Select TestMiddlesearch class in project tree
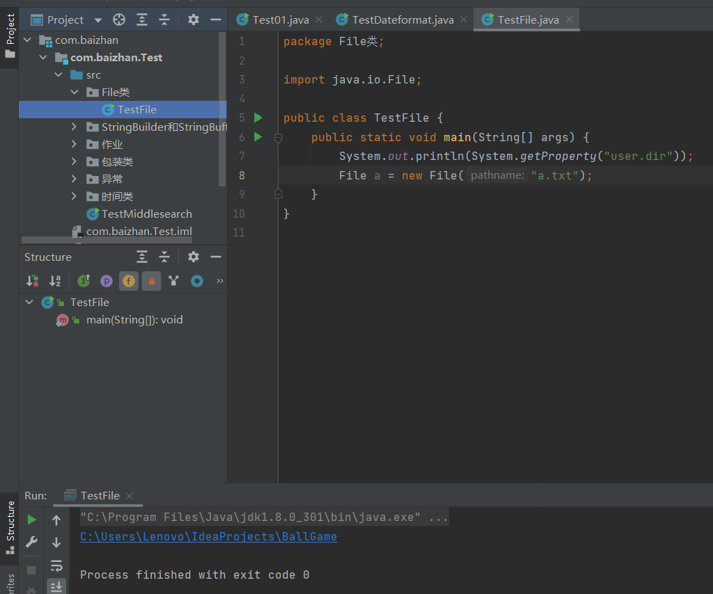This screenshot has width=713, height=594. click(x=139, y=214)
